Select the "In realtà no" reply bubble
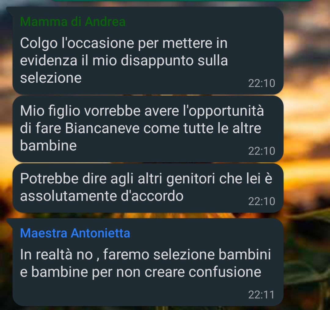 (x=148, y=262)
